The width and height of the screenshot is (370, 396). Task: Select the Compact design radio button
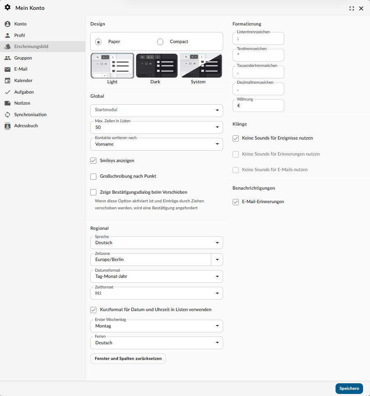point(160,42)
